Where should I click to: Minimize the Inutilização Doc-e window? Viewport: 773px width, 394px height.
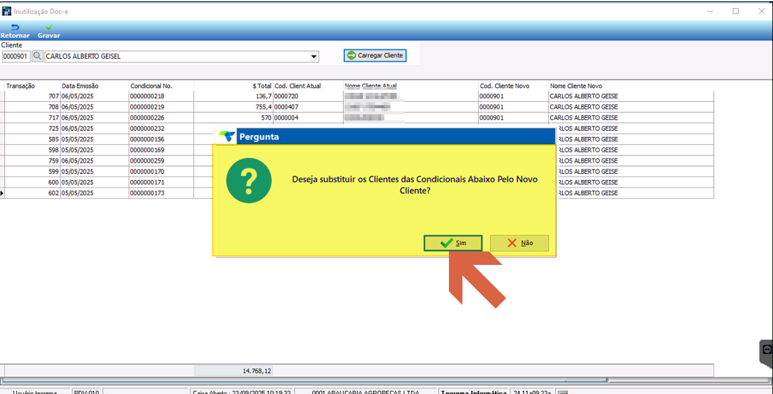(x=710, y=10)
